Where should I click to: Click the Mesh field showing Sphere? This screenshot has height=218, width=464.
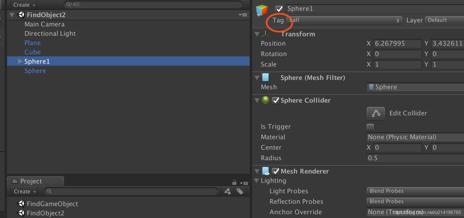pyautogui.click(x=415, y=87)
